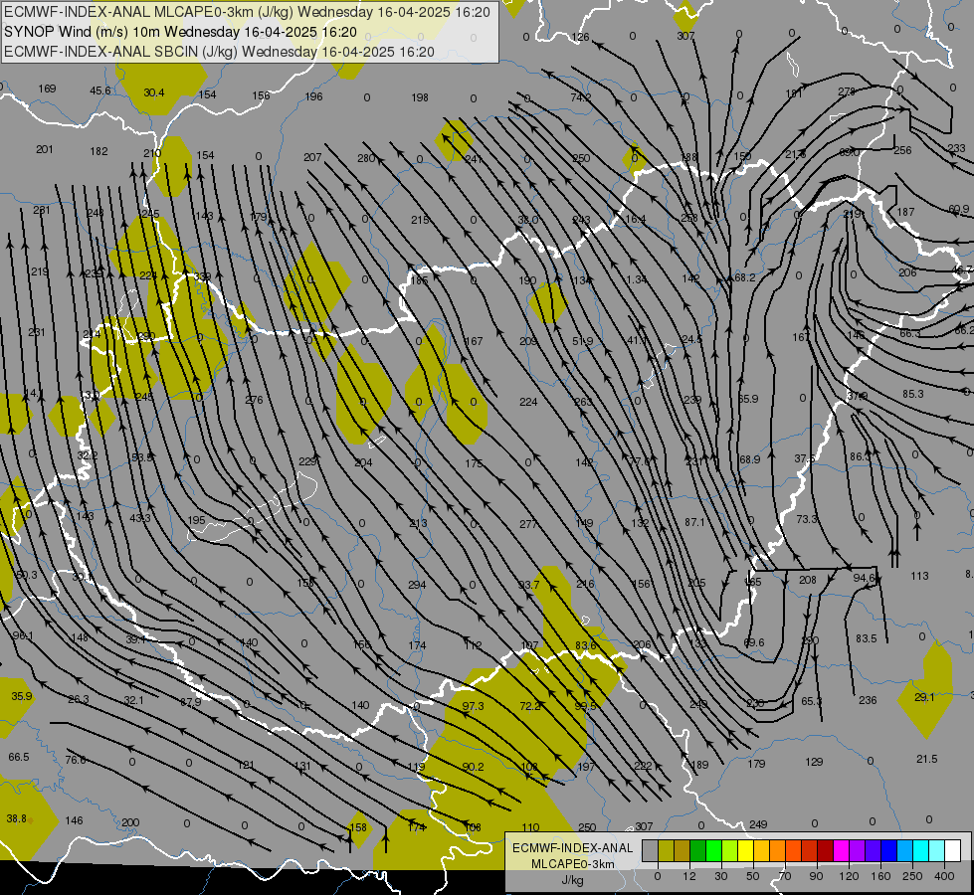Image resolution: width=974 pixels, height=895 pixels.
Task: Click the '30.4' value on the map
Action: click(154, 92)
